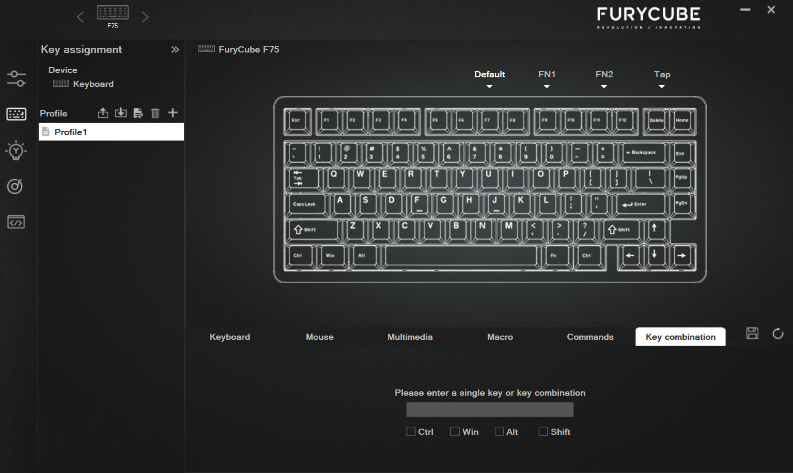
Task: Select the FN2 layer label
Action: [x=604, y=74]
